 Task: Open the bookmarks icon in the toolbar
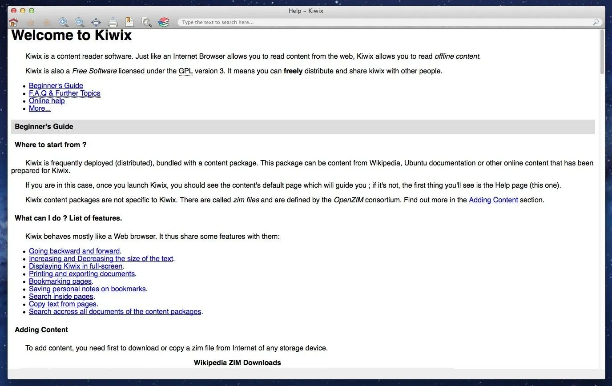click(129, 22)
